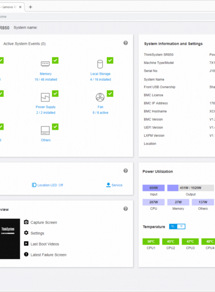215x292 pixels.
Task: Click the CPU4 48°C temperature tile
Action: tap(208, 242)
